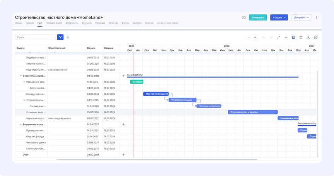
Task: Open the Финансы tab
Action: 87,23
